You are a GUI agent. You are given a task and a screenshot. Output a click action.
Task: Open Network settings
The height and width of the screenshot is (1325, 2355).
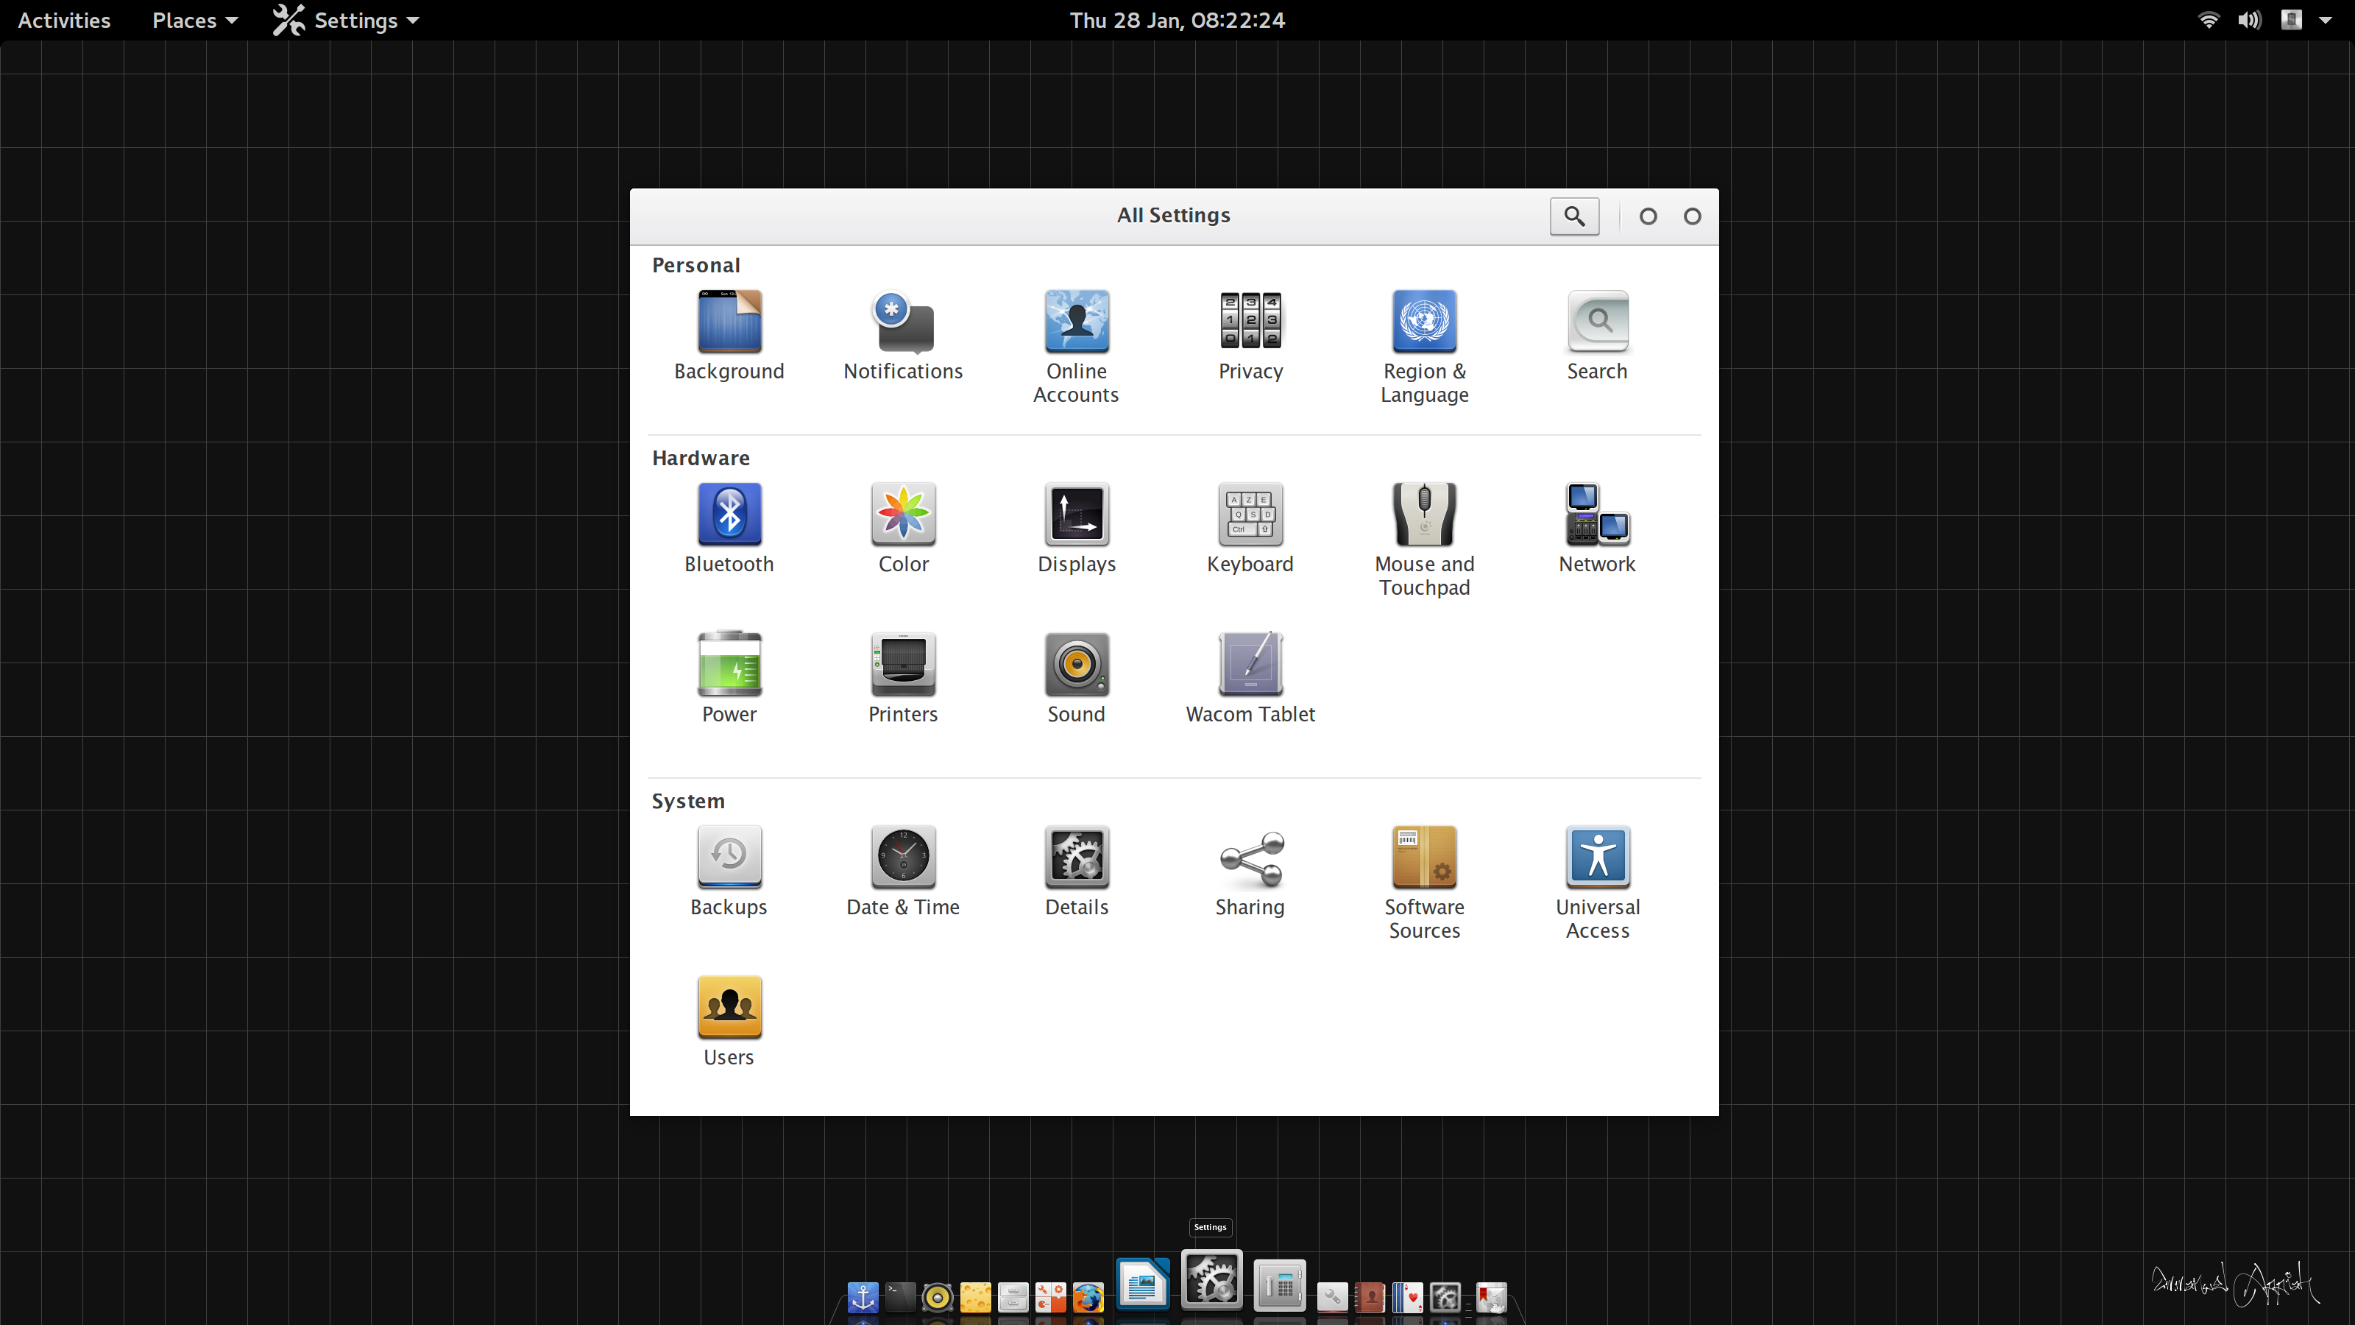[x=1597, y=529]
